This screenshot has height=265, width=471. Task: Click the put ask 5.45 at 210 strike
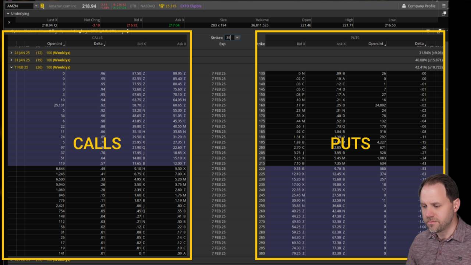[x=337, y=158]
